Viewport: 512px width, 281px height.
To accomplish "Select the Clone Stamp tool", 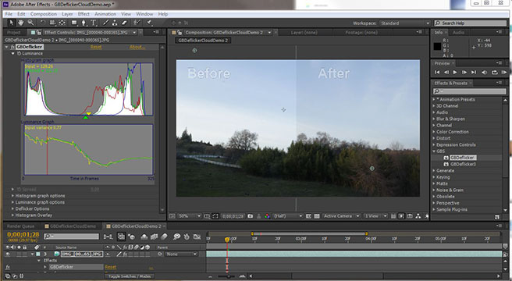I will [x=115, y=23].
